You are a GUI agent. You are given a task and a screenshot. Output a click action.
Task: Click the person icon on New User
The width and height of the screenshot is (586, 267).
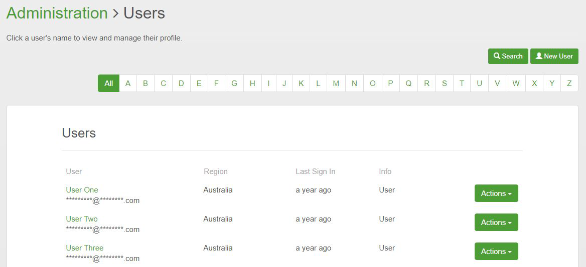coord(539,56)
